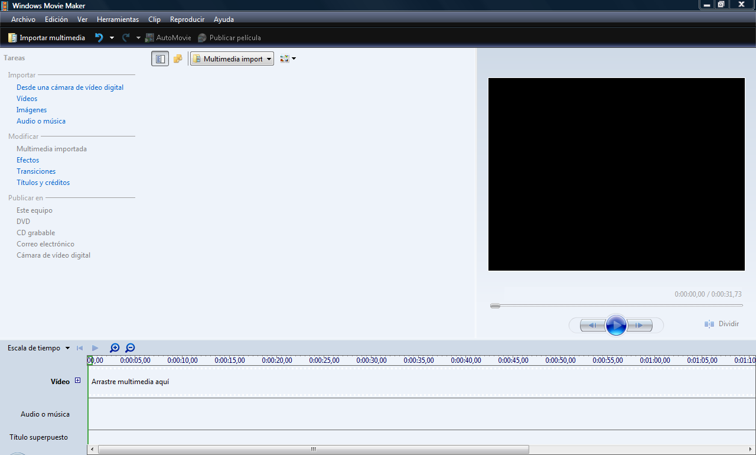The height and width of the screenshot is (455, 756).
Task: Click the Importar multimedia toolbar button
Action: click(x=46, y=38)
